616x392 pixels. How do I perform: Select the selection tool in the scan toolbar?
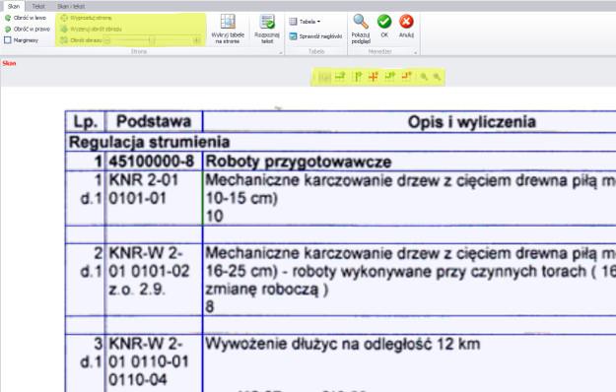pos(324,77)
